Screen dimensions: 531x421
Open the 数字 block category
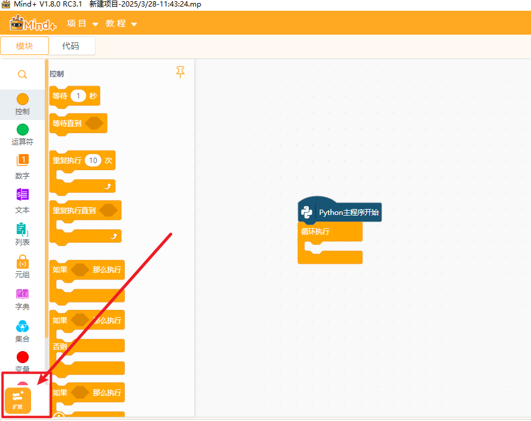pyautogui.click(x=22, y=161)
